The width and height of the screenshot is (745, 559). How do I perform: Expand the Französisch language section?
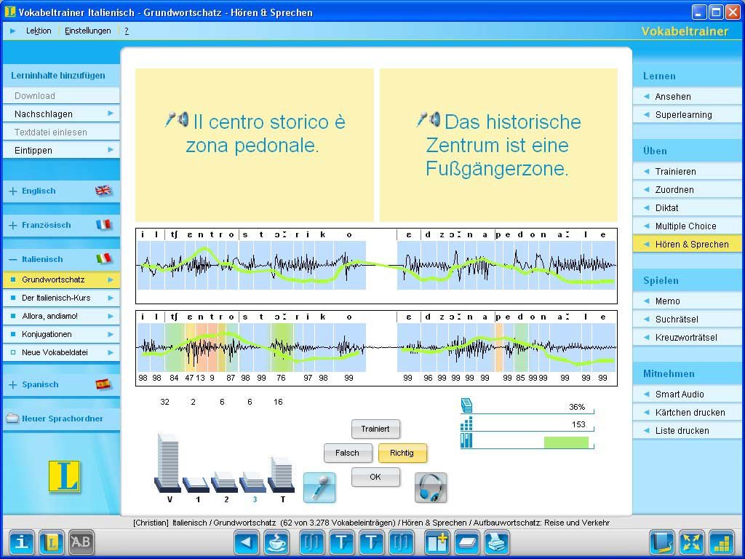pyautogui.click(x=13, y=226)
